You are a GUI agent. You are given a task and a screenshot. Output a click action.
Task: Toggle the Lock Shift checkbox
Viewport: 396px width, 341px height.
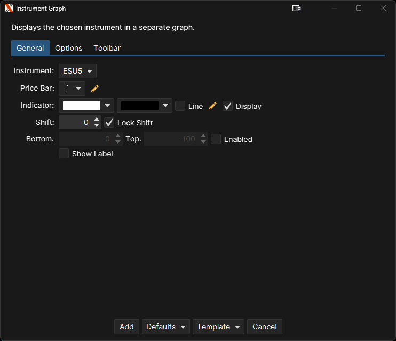(109, 123)
